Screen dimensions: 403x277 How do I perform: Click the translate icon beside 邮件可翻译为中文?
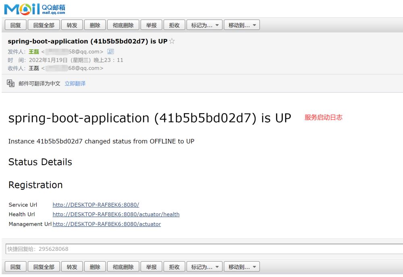click(x=10, y=83)
